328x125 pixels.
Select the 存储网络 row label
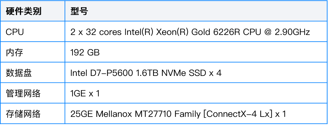[x=23, y=114]
